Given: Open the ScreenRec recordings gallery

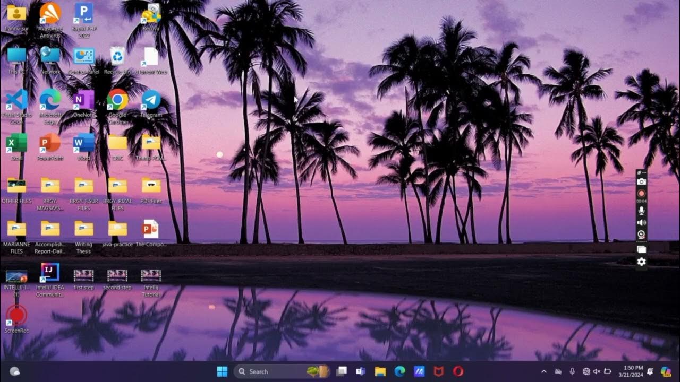Looking at the screenshot, I should (641, 249).
